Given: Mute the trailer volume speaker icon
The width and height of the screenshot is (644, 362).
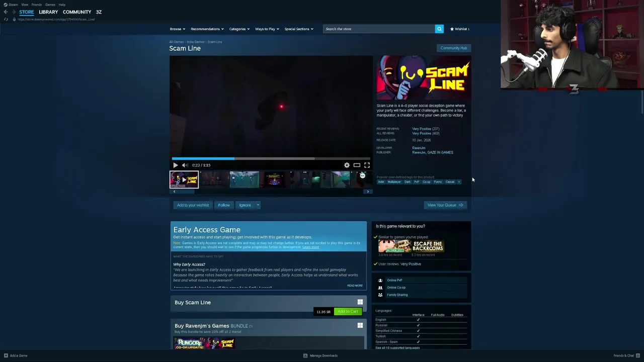Looking at the screenshot, I should click(x=185, y=165).
